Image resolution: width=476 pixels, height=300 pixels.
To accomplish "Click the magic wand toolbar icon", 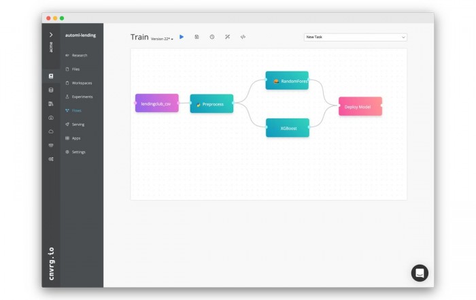I will click(x=227, y=37).
